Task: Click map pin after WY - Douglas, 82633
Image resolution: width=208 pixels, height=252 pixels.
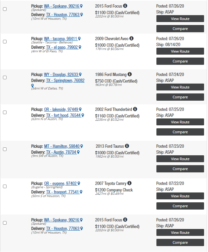Action: pyautogui.click(x=80, y=75)
